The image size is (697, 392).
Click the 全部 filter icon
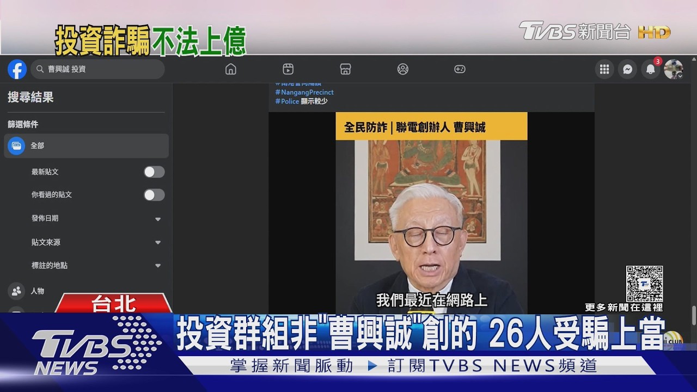coord(16,146)
